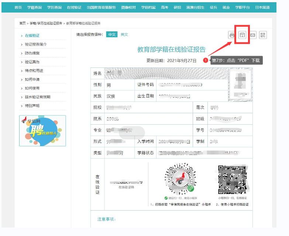Select 在线验证 in left sidebar

point(32,35)
